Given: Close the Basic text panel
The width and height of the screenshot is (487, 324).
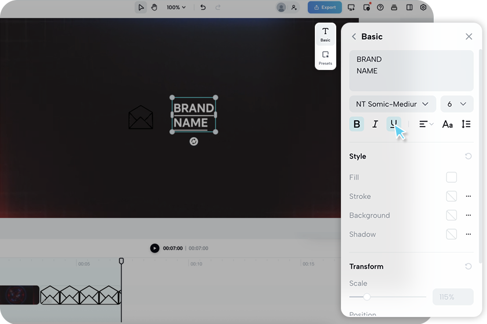Looking at the screenshot, I should 468,36.
